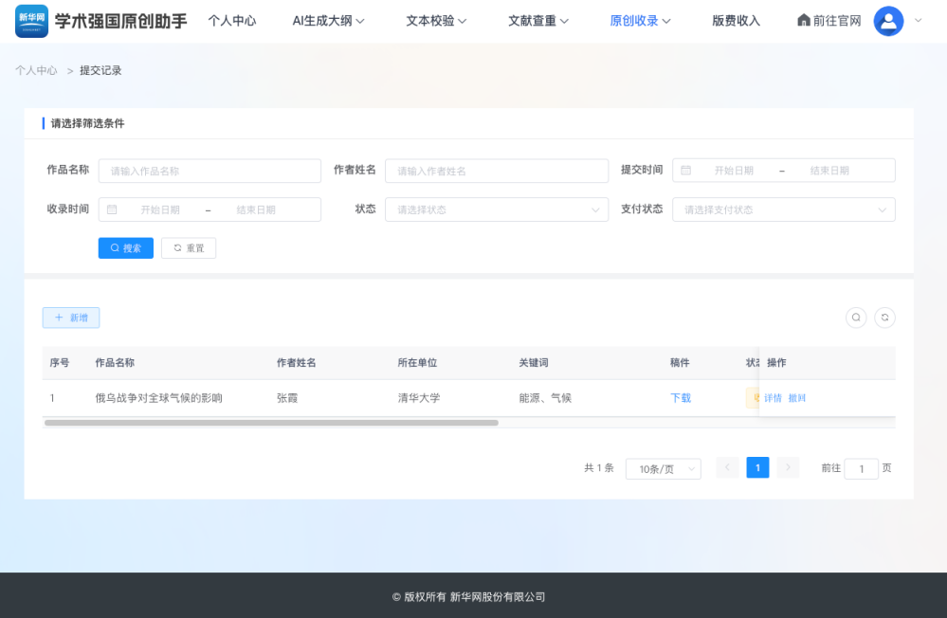This screenshot has height=618, width=947.
Task: Click the round refresh icon above the table
Action: [884, 318]
